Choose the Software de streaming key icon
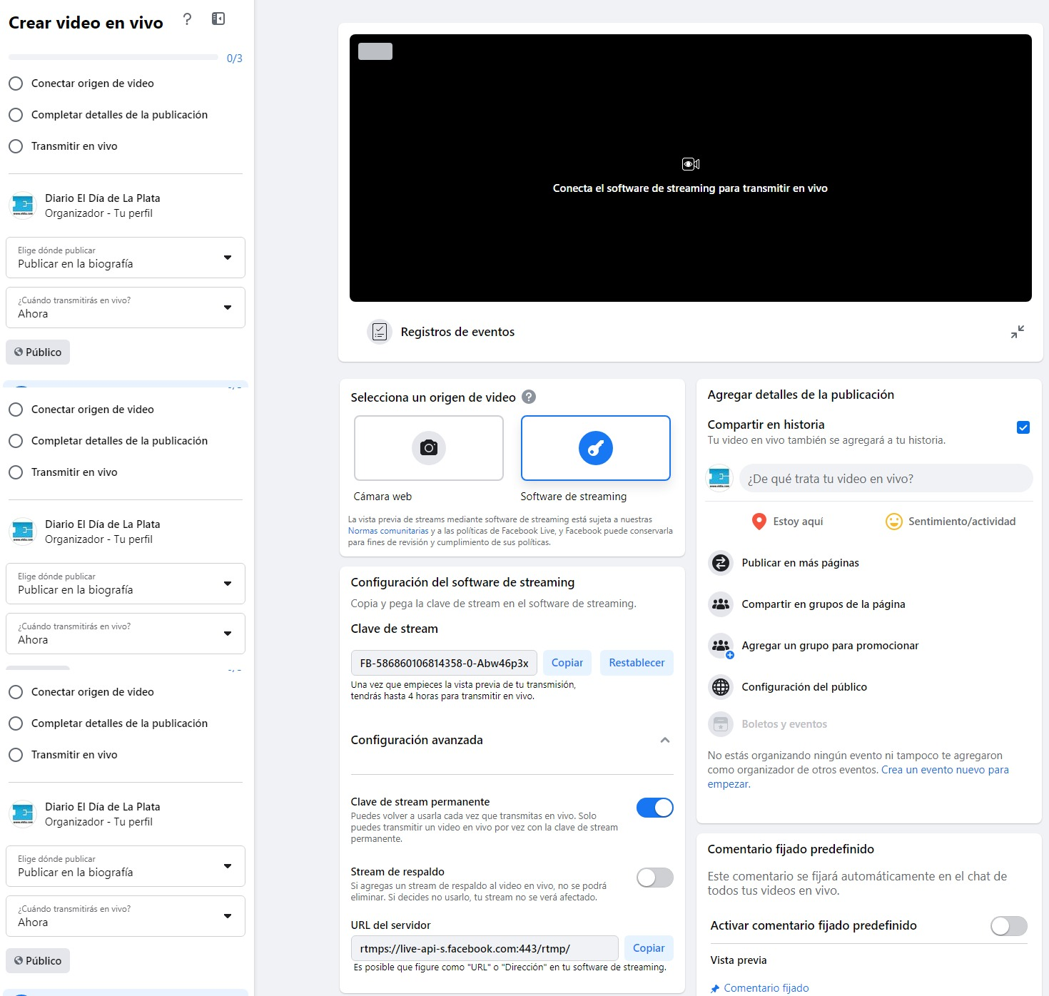 click(x=595, y=448)
